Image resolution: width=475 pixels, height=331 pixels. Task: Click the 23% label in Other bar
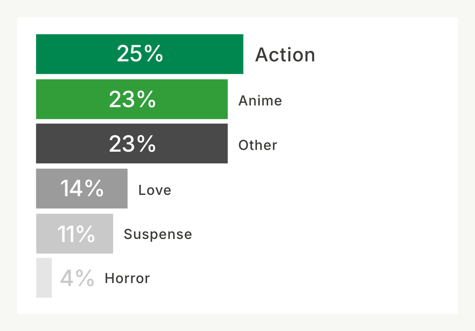pyautogui.click(x=133, y=143)
